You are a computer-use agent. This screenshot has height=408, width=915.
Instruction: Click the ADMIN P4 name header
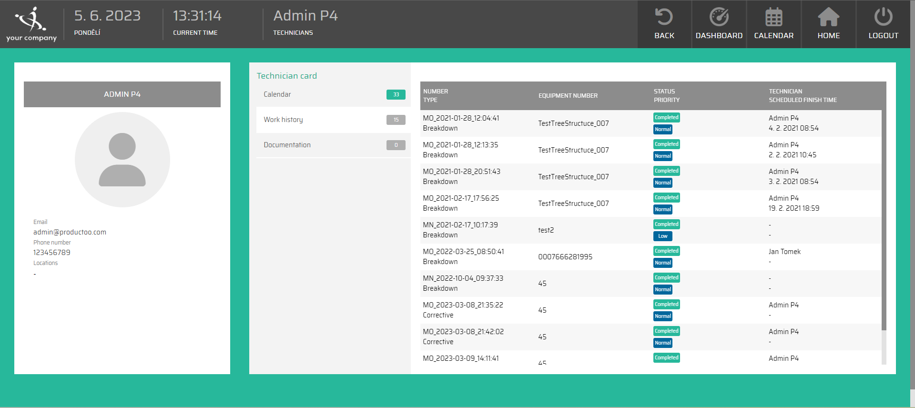[x=122, y=94]
